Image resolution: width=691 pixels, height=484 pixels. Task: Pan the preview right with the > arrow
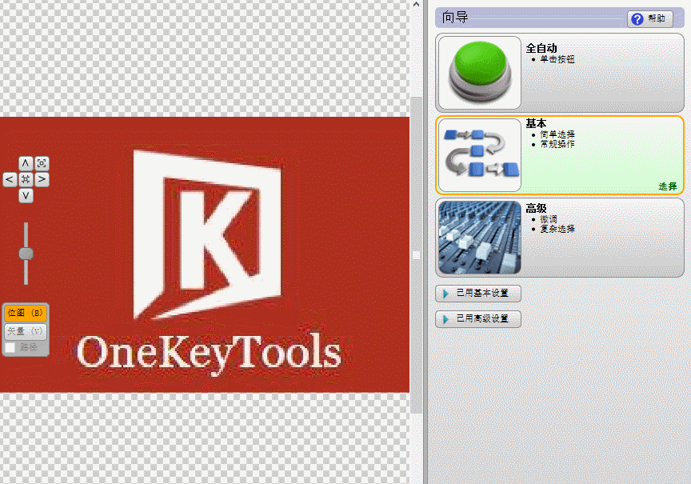coord(42,179)
